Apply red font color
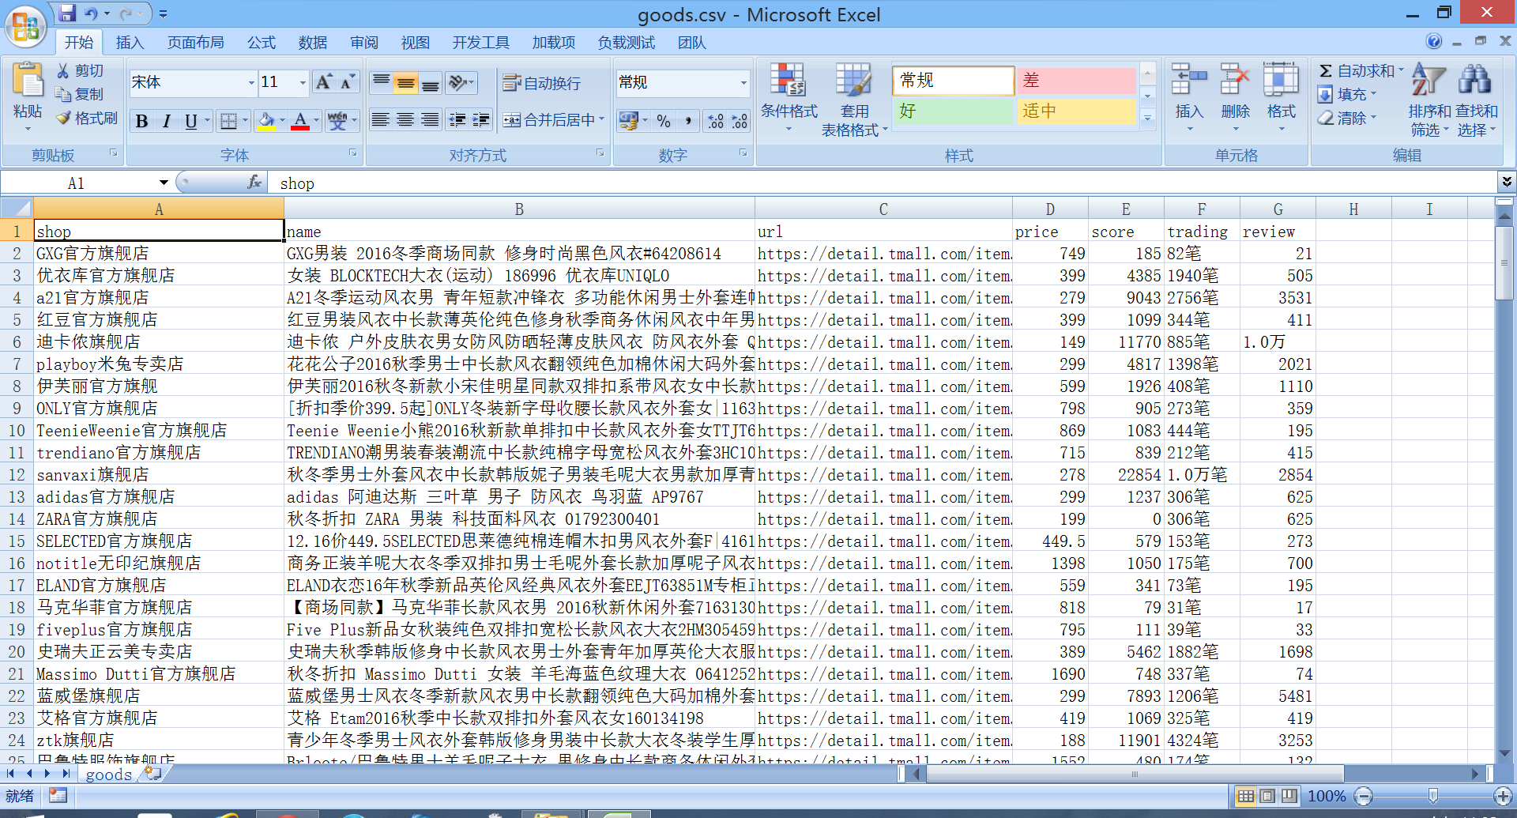The width and height of the screenshot is (1517, 818). click(x=300, y=121)
